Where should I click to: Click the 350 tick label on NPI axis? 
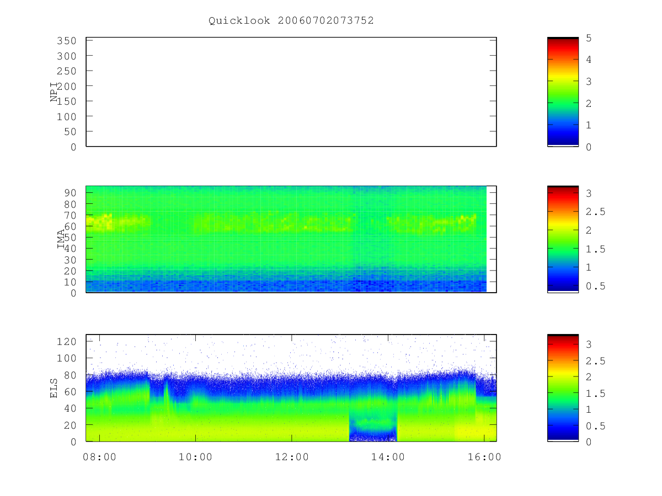67,41
